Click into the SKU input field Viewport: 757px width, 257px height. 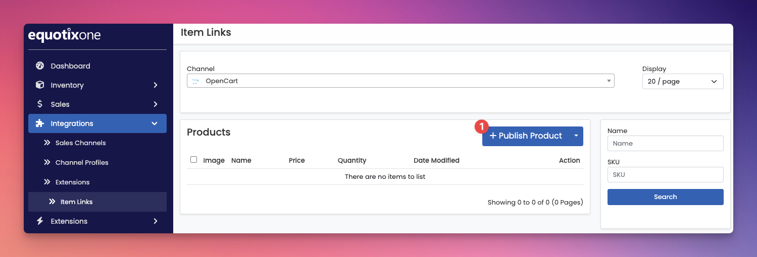click(665, 175)
